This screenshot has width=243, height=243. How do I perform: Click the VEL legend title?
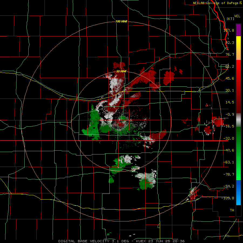(x=237, y=16)
